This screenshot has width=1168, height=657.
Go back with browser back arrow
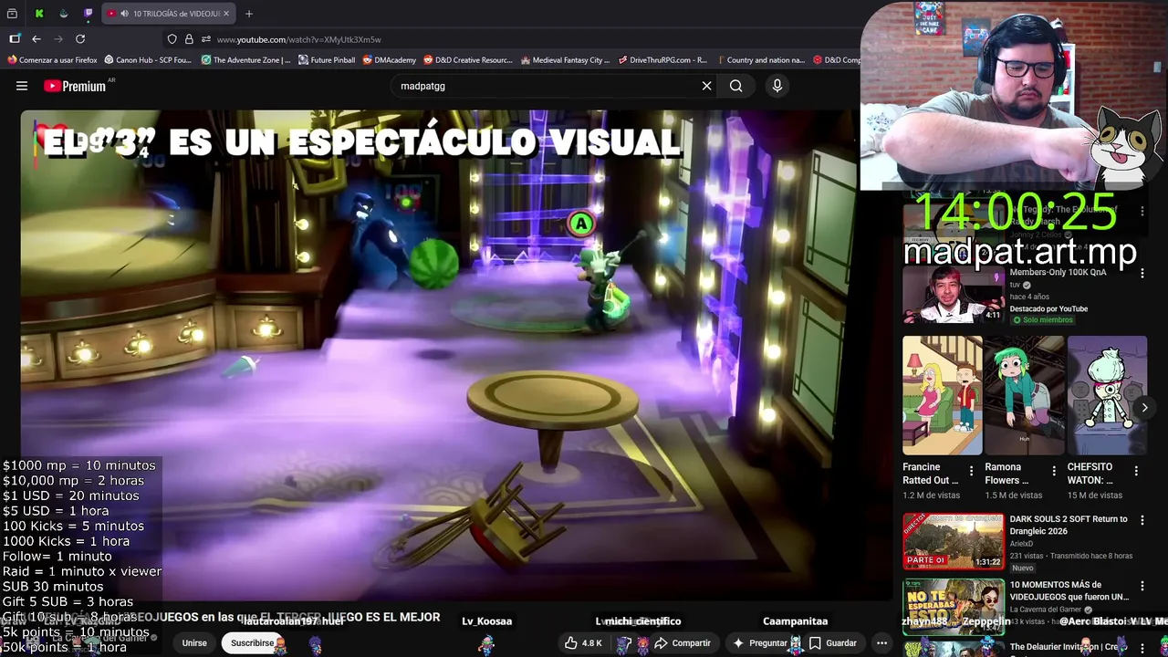coord(36,39)
